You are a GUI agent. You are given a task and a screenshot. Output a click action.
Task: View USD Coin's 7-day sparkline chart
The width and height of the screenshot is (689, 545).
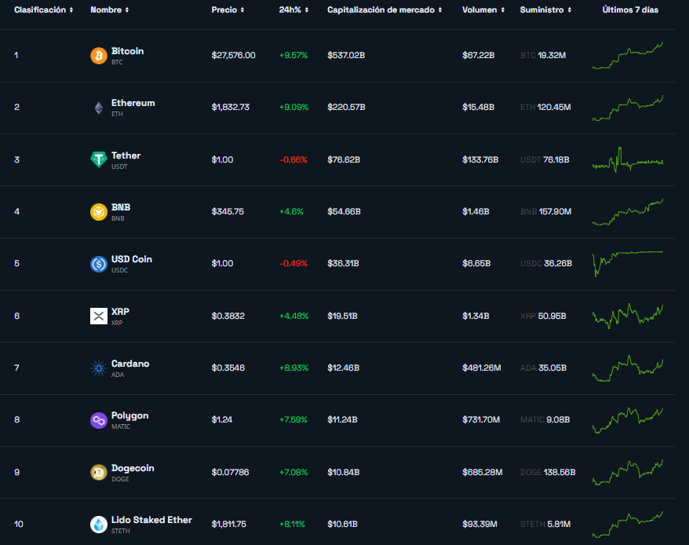pos(628,264)
